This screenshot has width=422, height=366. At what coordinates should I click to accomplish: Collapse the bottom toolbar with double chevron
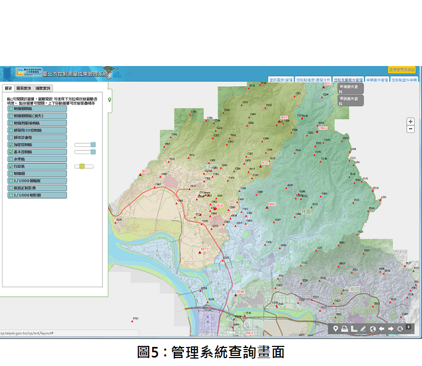409,327
